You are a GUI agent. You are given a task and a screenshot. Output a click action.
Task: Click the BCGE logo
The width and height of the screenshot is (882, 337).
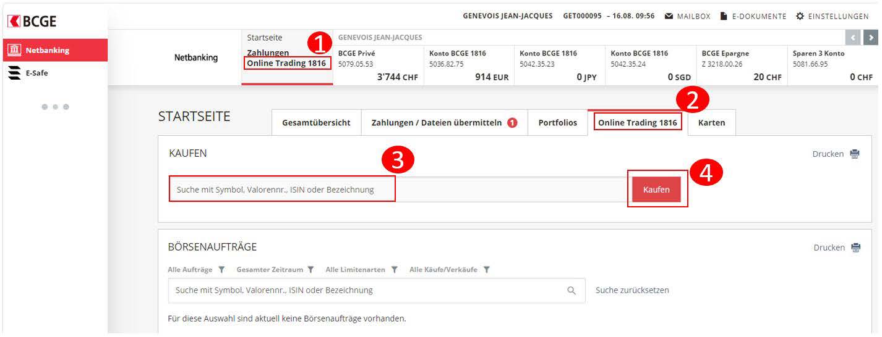[x=32, y=21]
